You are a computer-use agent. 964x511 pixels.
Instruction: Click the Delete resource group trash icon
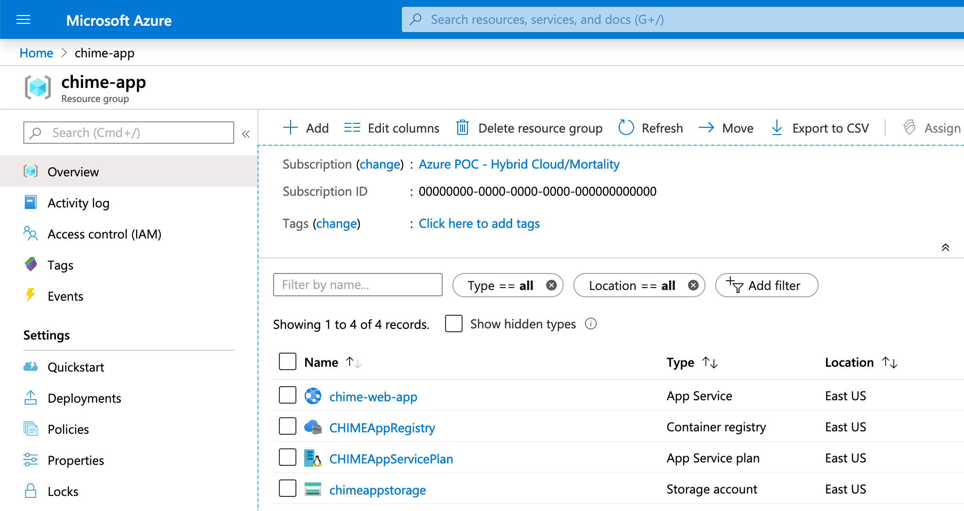pyautogui.click(x=463, y=128)
